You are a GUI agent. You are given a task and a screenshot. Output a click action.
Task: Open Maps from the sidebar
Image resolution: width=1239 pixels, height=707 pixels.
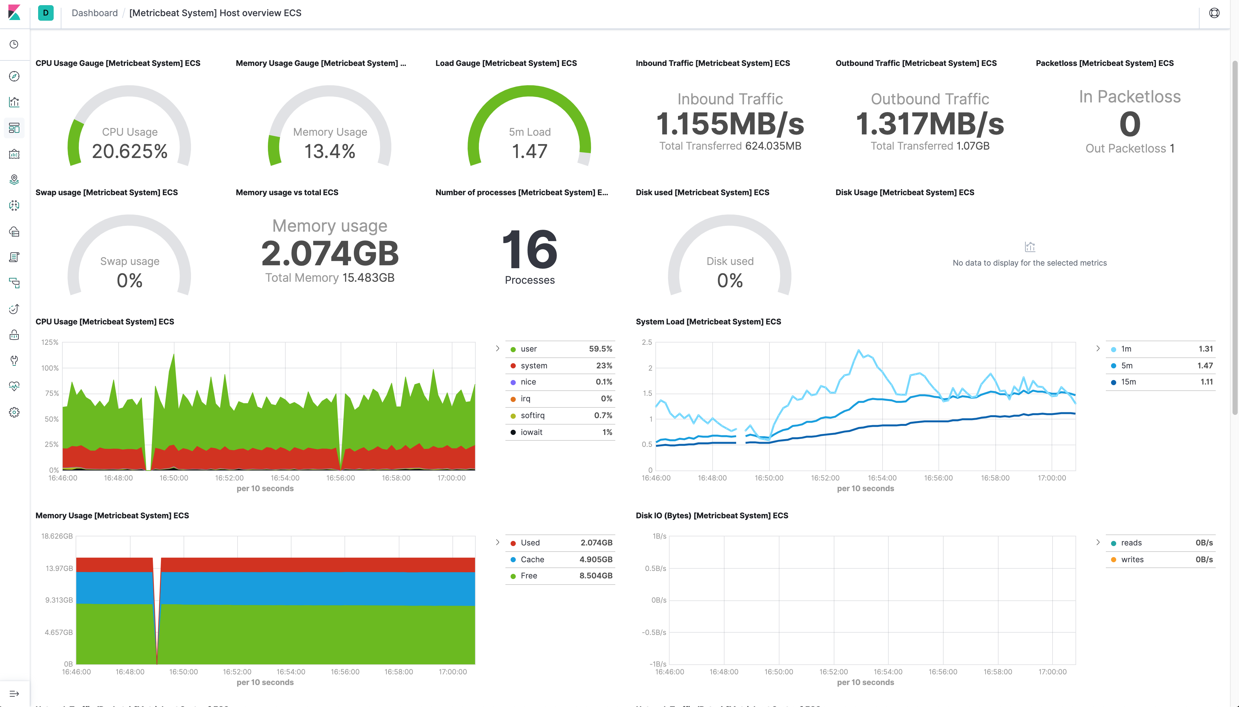[x=14, y=180]
